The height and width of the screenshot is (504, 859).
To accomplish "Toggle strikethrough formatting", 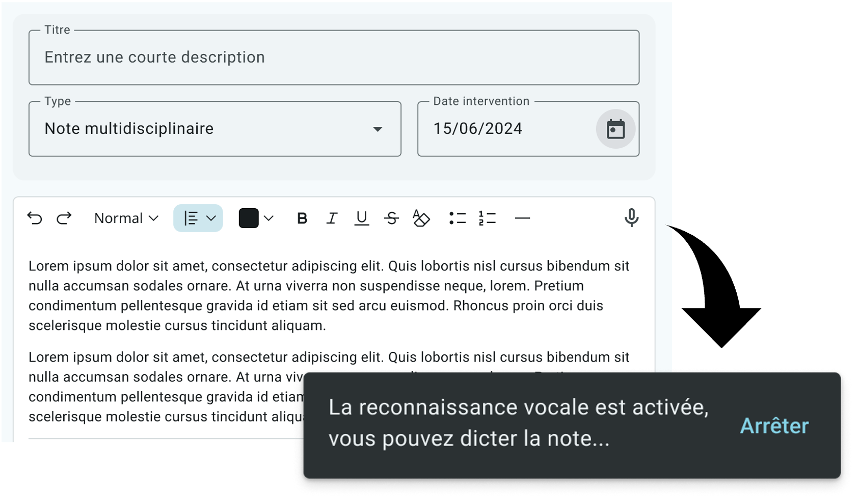I will (x=391, y=218).
